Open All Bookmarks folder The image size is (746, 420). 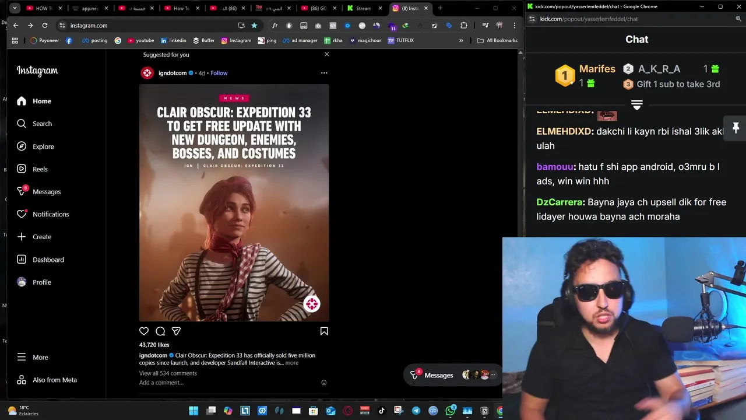(x=497, y=40)
